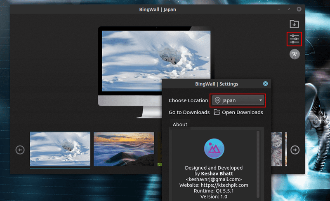Close the BingWall Japan main window
Viewport: 330px width, 201px height.
(x=299, y=9)
